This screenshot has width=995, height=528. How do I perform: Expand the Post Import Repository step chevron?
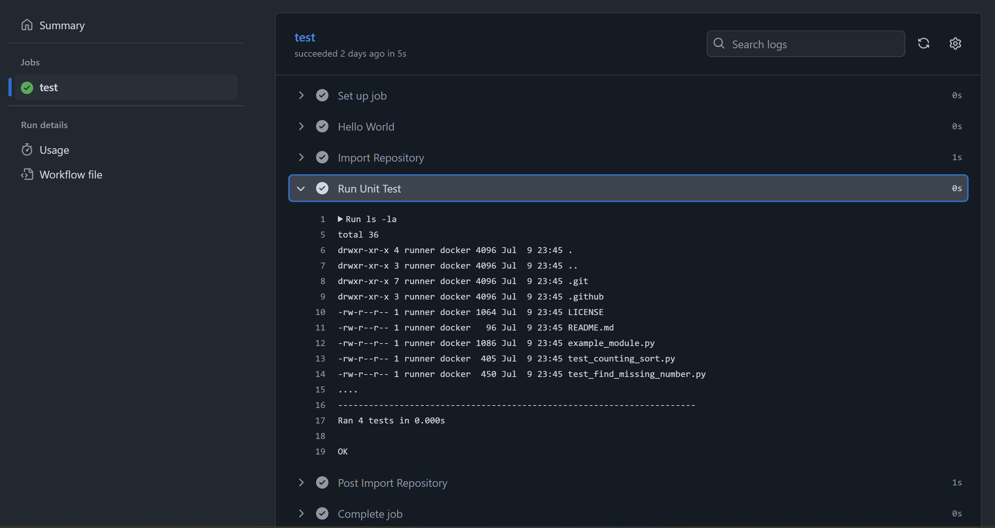coord(301,483)
